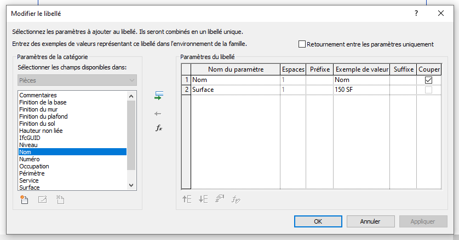The width and height of the screenshot is (459, 240).
Task: Click the green add parameter to label arrow
Action: (158, 96)
